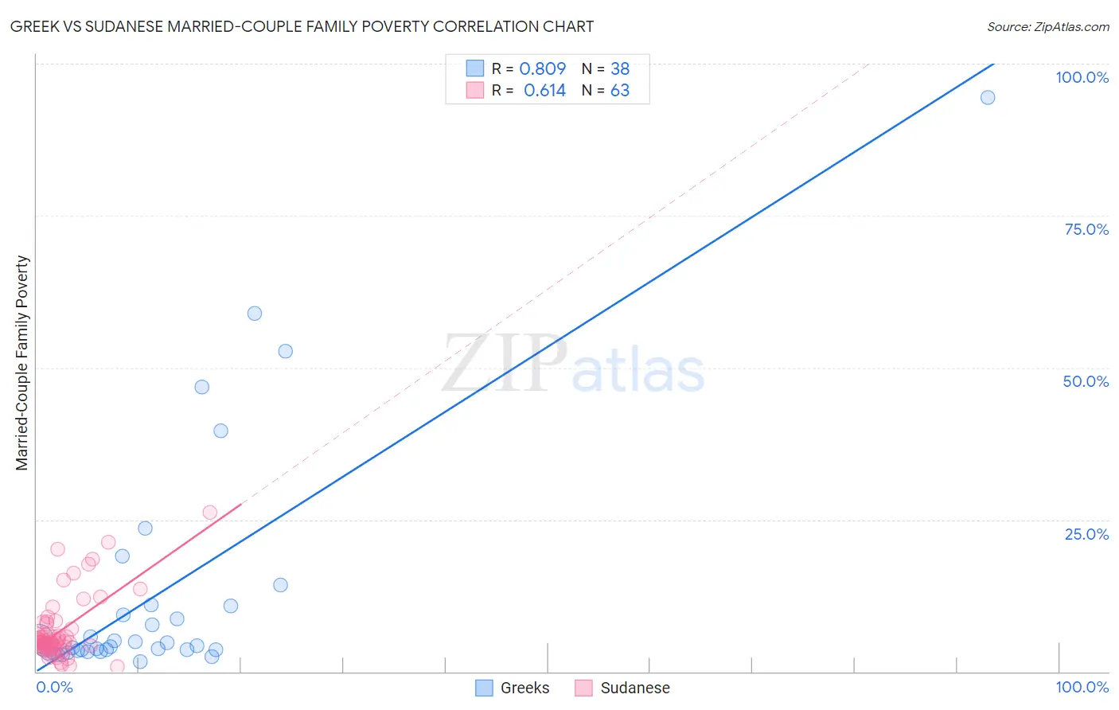Open the ZipAtlas.com source link
The width and height of the screenshot is (1119, 710).
1047,26
